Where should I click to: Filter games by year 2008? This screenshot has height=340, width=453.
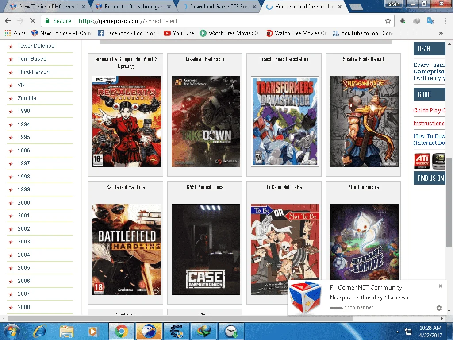pos(24,307)
